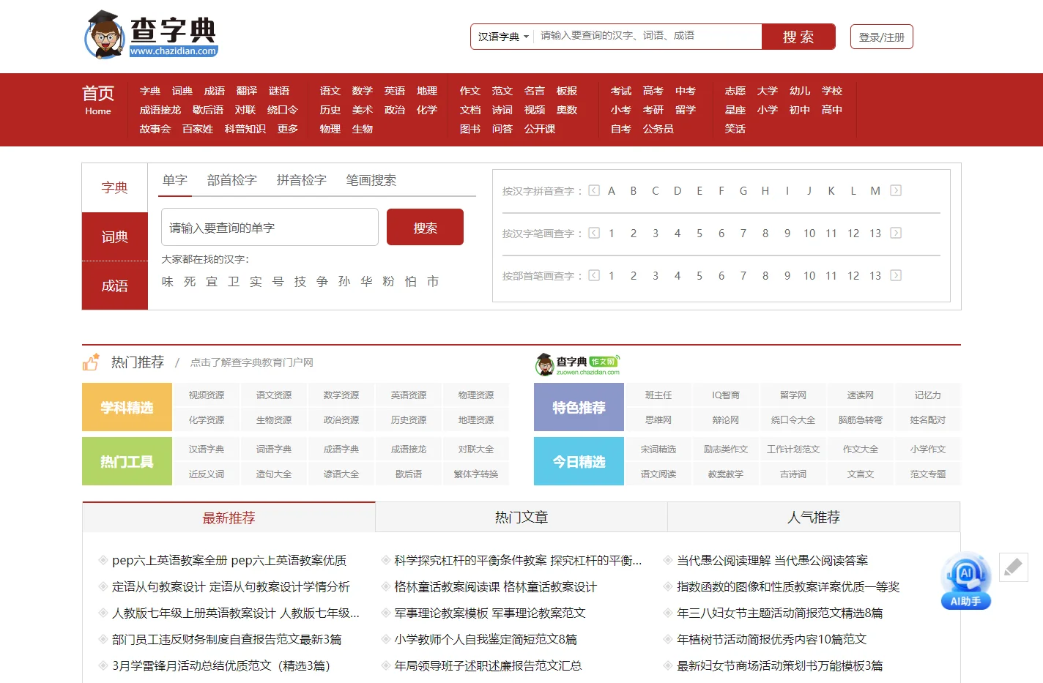Viewport: 1043px width, 683px height.
Task: Select the 字典 side tab
Action: [115, 188]
